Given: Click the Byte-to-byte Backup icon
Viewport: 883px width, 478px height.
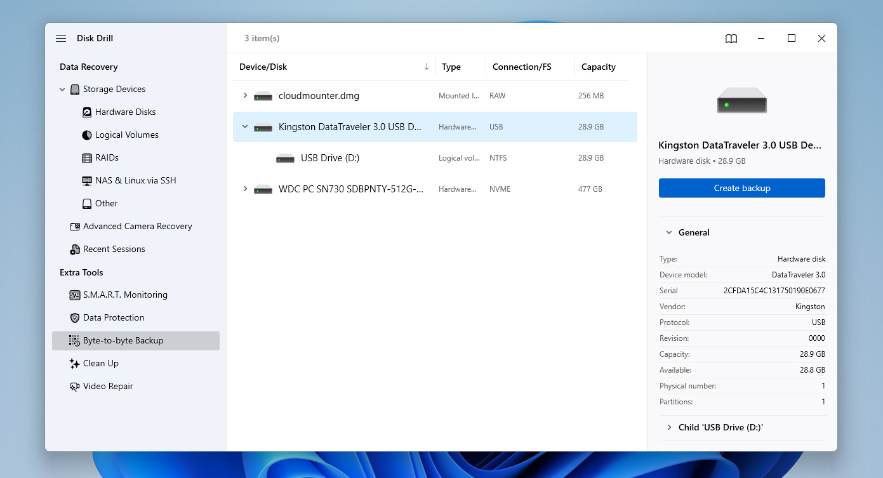Looking at the screenshot, I should point(75,341).
